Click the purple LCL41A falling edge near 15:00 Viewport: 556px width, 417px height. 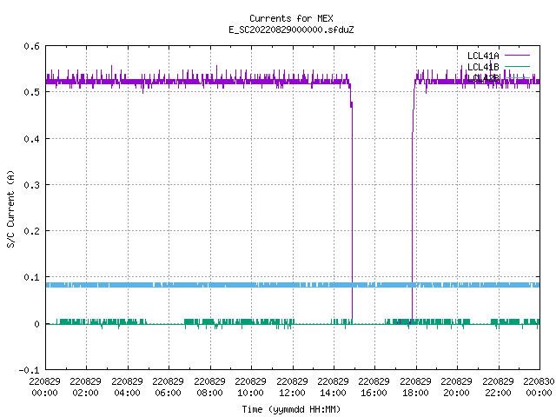coord(352,213)
